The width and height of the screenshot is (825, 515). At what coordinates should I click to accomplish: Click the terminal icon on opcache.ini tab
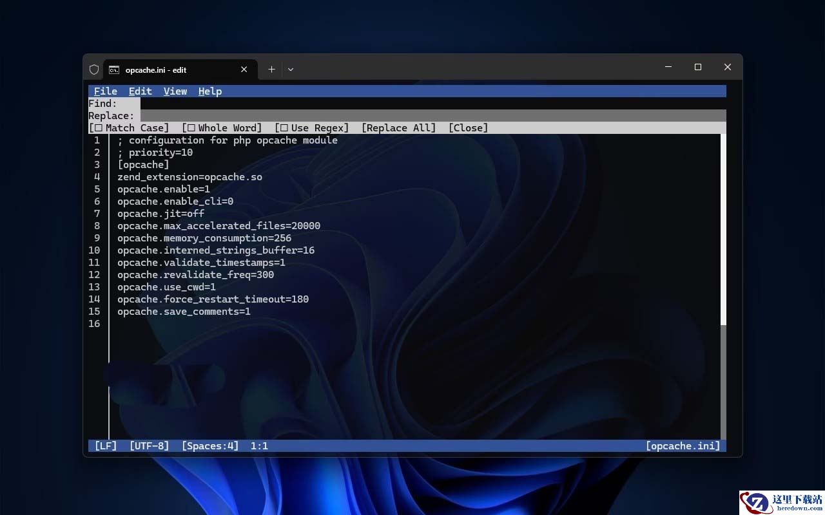tap(114, 70)
